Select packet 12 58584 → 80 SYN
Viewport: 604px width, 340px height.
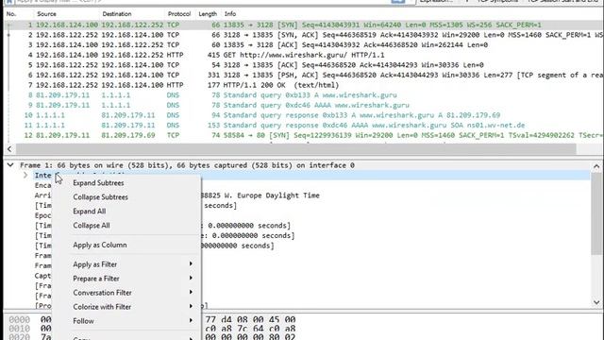(x=304, y=135)
